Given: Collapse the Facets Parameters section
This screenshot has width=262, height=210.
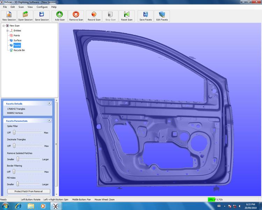Looking at the screenshot, I should [x=49, y=121].
